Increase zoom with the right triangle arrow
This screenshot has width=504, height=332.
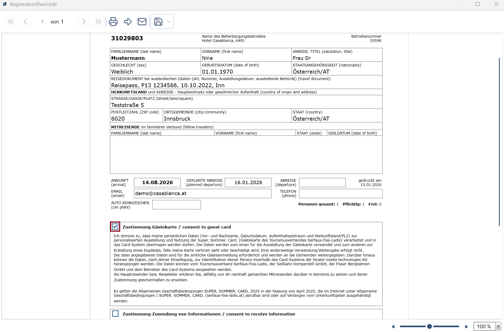tap(466, 327)
